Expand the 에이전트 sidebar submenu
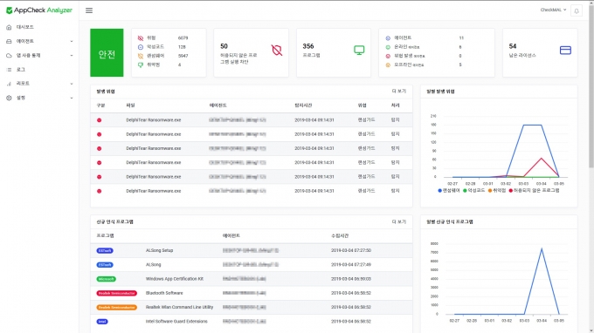 (39, 41)
